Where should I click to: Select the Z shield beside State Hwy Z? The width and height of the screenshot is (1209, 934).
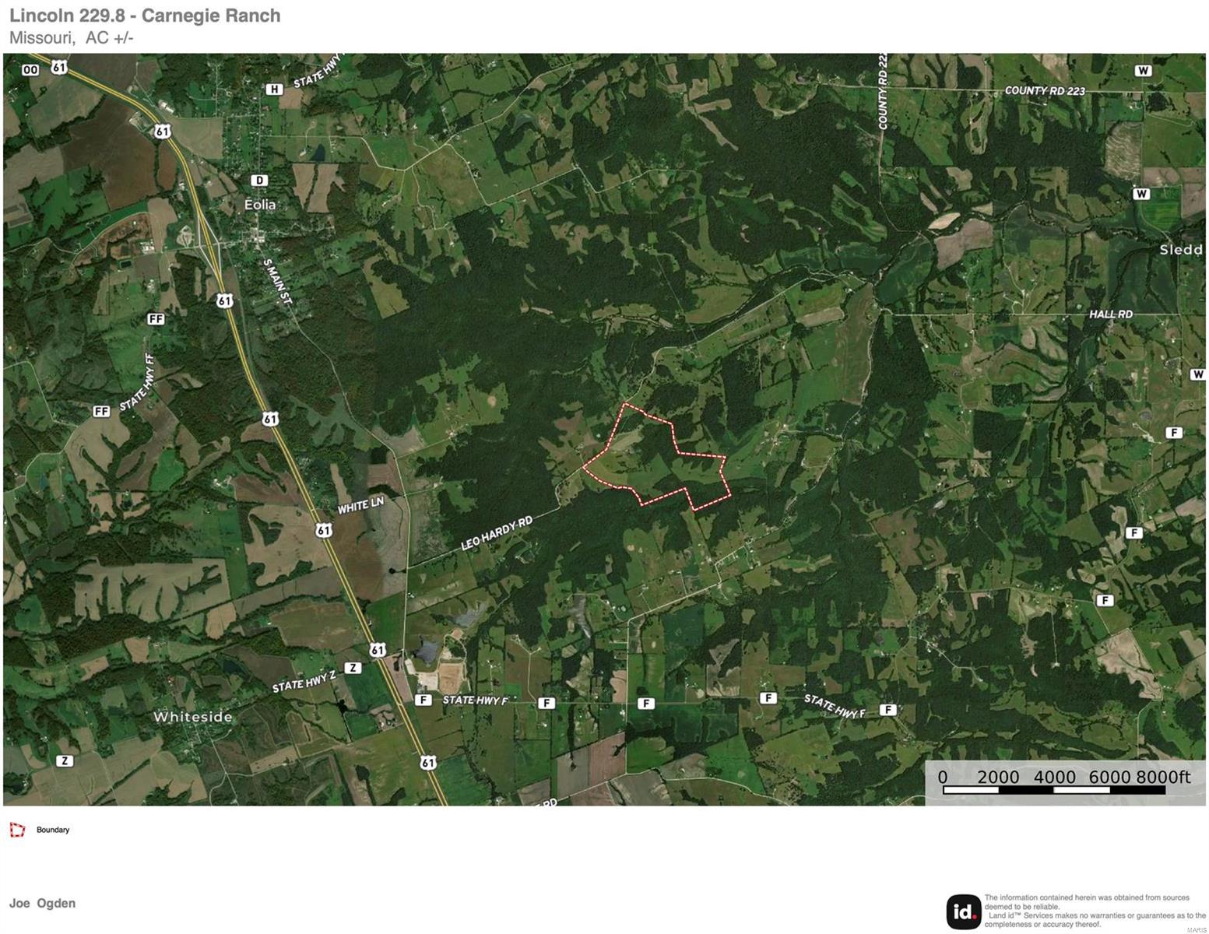coord(353,668)
